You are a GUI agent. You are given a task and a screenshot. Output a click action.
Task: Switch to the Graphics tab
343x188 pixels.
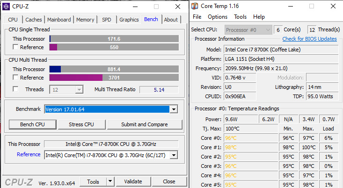point(129,20)
